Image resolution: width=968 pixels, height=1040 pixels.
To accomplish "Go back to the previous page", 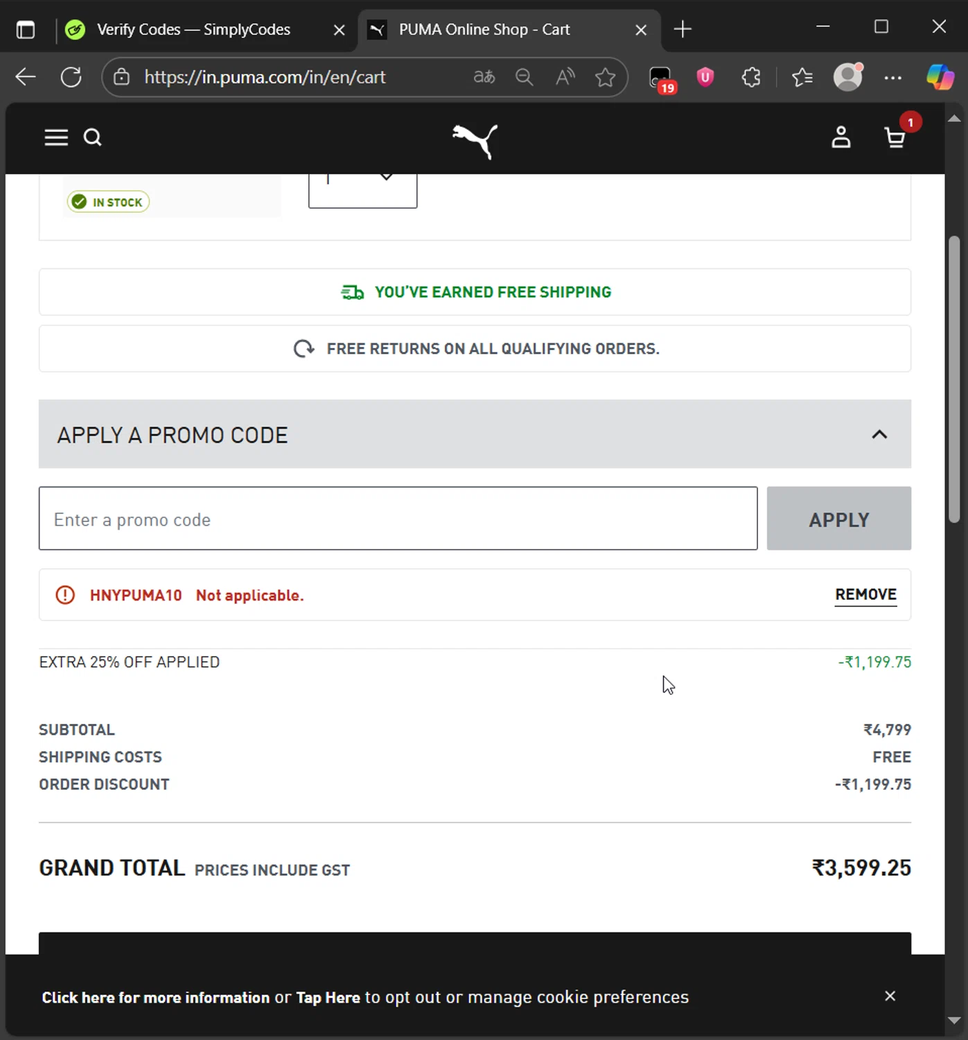I will click(x=26, y=77).
